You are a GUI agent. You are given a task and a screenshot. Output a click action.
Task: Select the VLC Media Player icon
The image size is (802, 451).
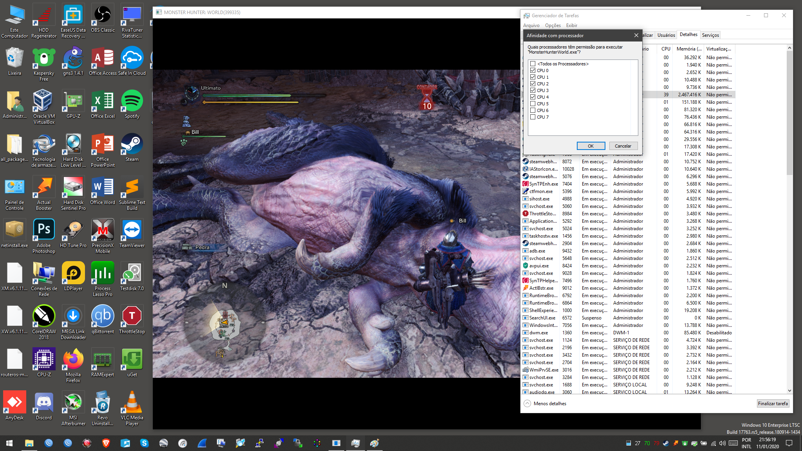coord(132,409)
